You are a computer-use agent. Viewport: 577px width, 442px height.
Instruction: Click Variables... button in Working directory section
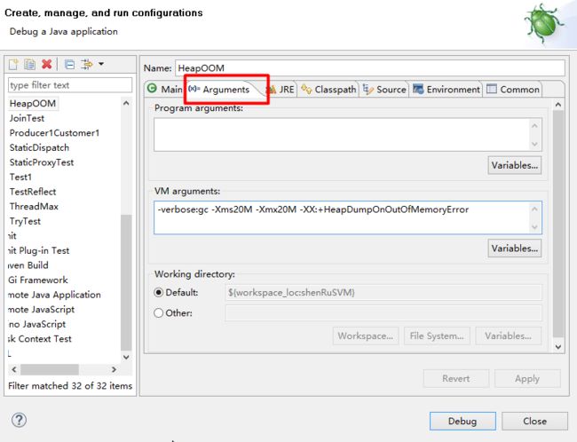click(508, 336)
